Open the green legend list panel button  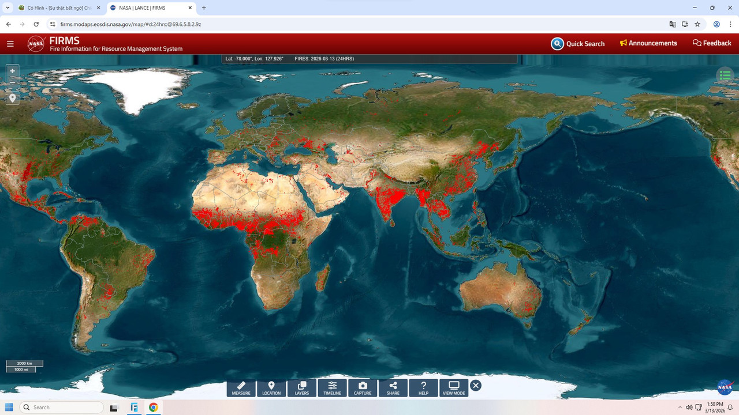click(x=725, y=76)
